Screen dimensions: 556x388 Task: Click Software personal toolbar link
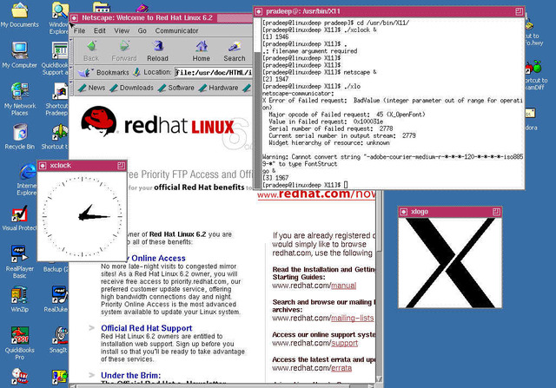coord(176,88)
